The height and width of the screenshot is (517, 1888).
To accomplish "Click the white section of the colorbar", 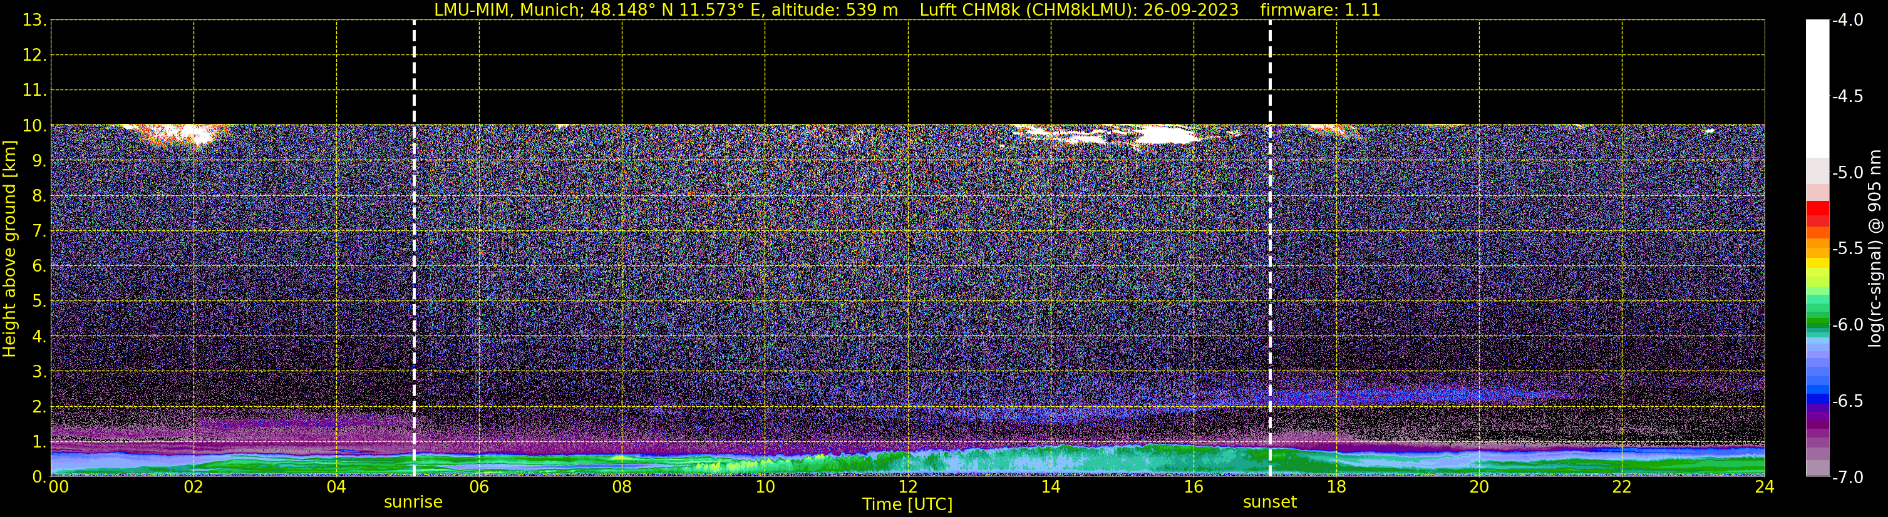I will (x=1818, y=88).
